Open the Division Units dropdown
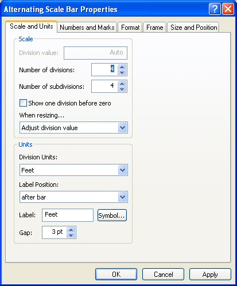 [x=122, y=170]
